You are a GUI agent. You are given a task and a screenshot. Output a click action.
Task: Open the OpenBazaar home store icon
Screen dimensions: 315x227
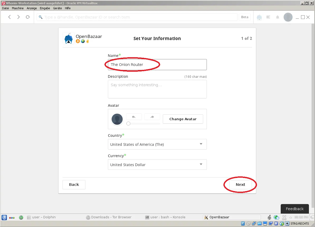(x=259, y=17)
